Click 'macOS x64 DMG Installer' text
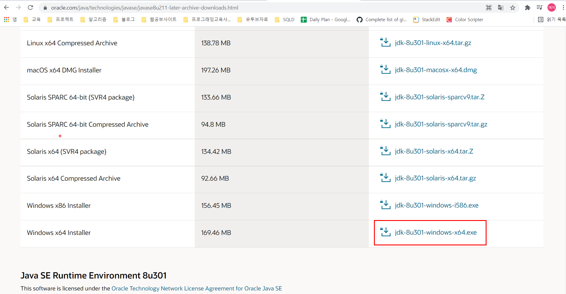Screen dimensions: 566x294 pos(64,70)
